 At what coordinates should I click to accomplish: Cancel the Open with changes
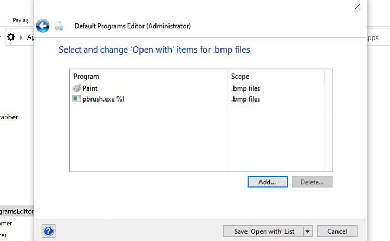tap(337, 231)
